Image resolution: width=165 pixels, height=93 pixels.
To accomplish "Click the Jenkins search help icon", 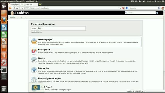I will pos(157,13).
